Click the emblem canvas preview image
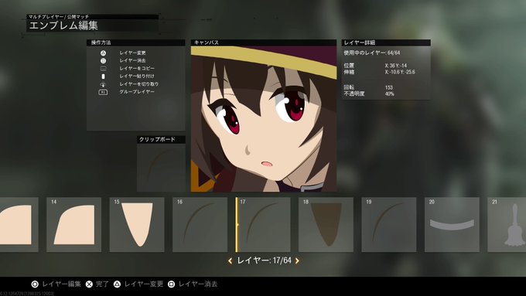 pos(264,119)
